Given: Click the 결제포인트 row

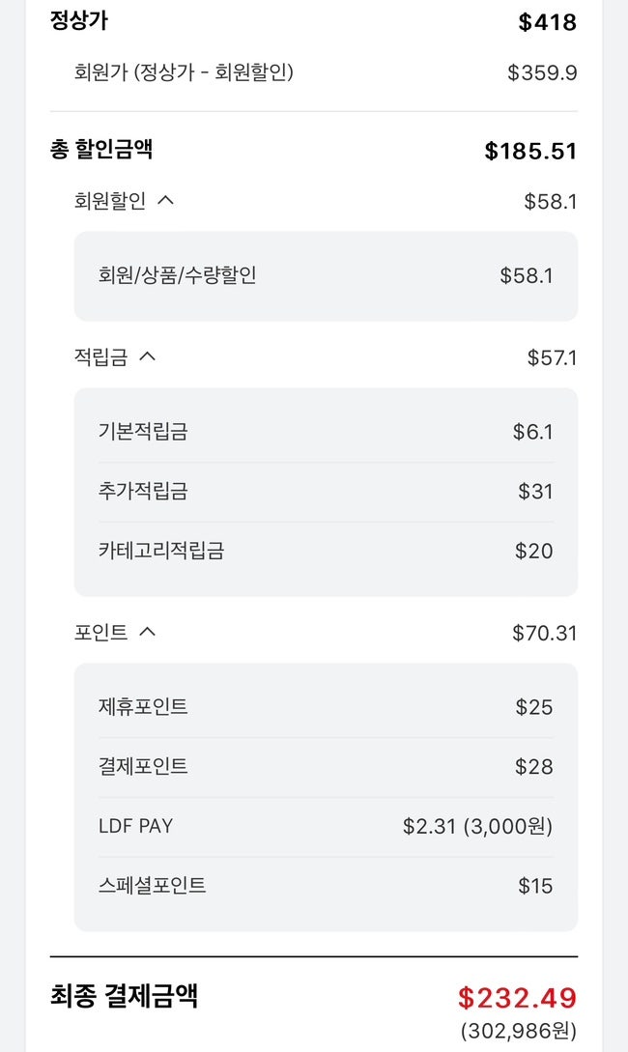Looking at the screenshot, I should coord(326,767).
